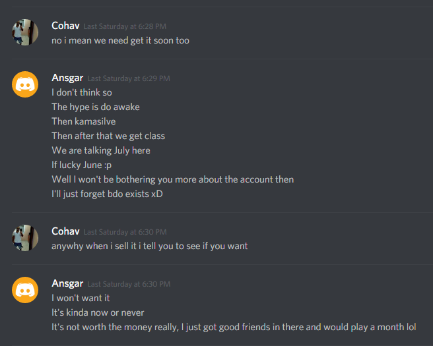The width and height of the screenshot is (433, 346).
Task: Click Ansgar's Last Saturday at 6:30 PM timestamp
Action: [x=129, y=284]
